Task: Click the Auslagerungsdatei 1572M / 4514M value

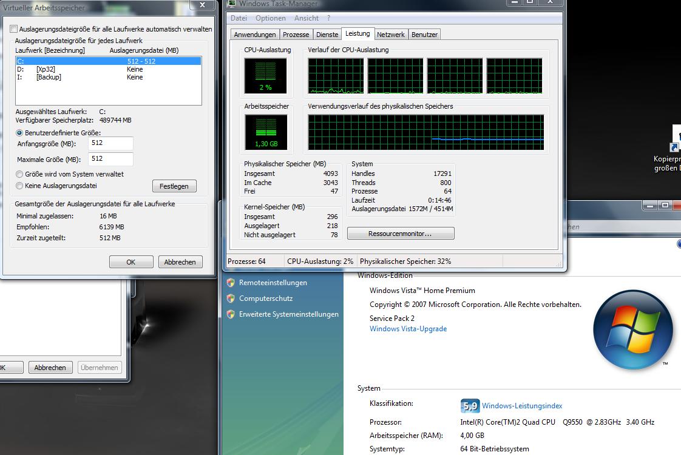Action: tap(430, 209)
